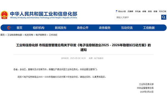The image size is (167, 111).
Task: Open the 邮箱 mailbox link
Action: [x=144, y=11]
